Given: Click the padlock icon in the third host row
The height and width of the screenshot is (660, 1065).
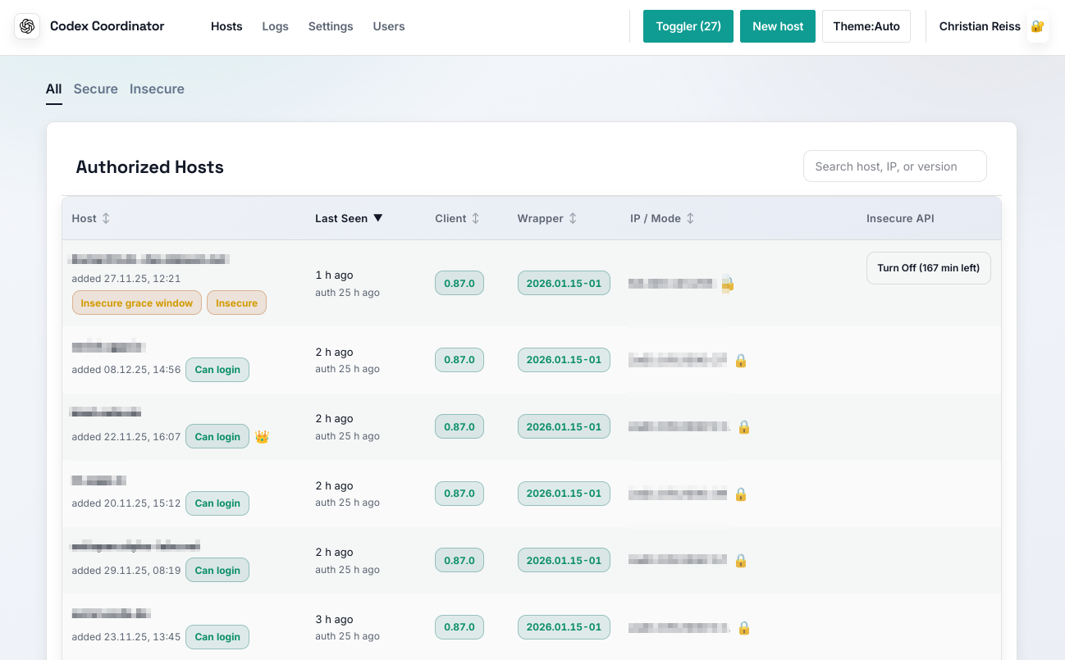Looking at the screenshot, I should click(744, 427).
